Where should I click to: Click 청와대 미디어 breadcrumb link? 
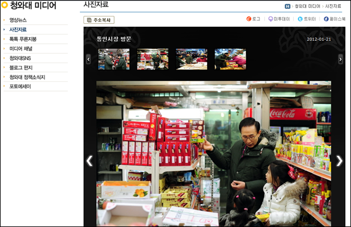pyautogui.click(x=307, y=6)
